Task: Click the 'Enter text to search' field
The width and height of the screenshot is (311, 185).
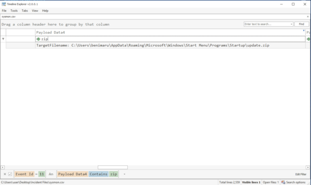Action: click(x=267, y=24)
